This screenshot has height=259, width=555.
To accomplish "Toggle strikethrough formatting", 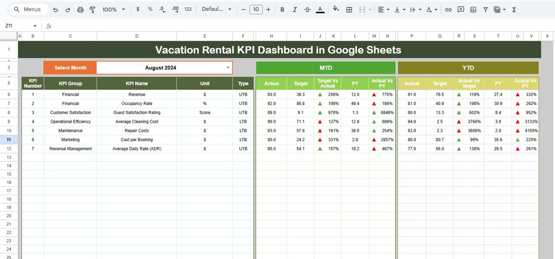I will [x=307, y=9].
